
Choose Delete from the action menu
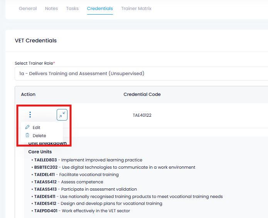pos(39,136)
